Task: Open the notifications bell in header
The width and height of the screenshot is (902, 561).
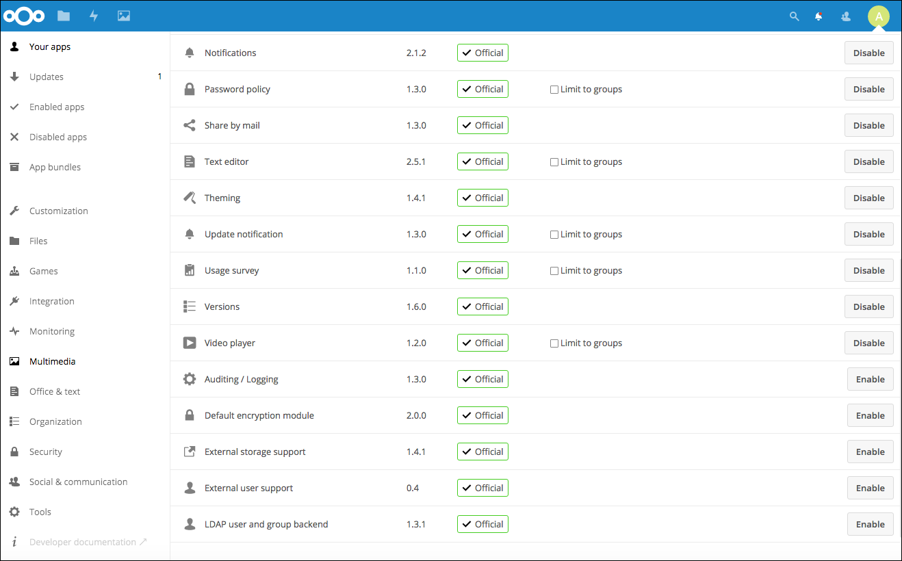Action: (x=819, y=16)
